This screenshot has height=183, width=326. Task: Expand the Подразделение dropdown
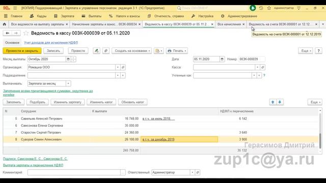tap(118, 75)
